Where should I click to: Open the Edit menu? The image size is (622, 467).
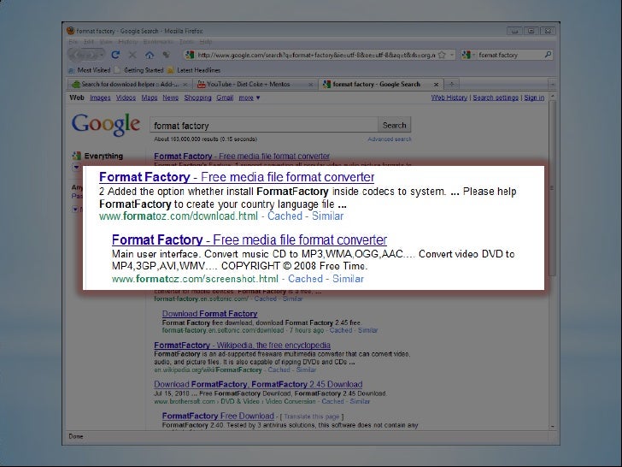(x=89, y=42)
